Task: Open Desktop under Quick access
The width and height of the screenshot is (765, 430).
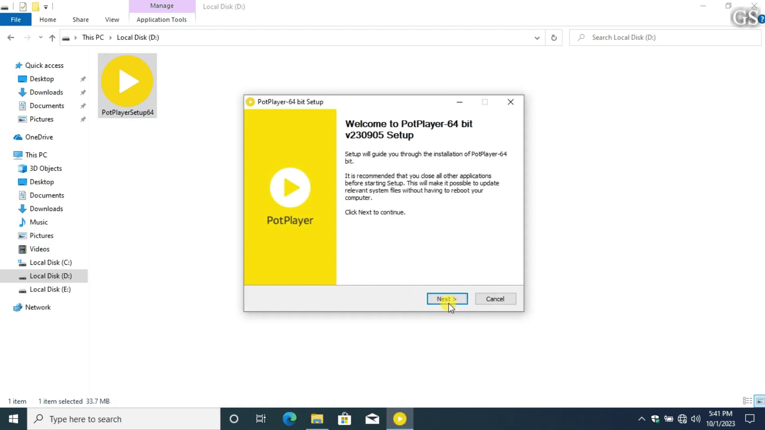Action: click(41, 79)
